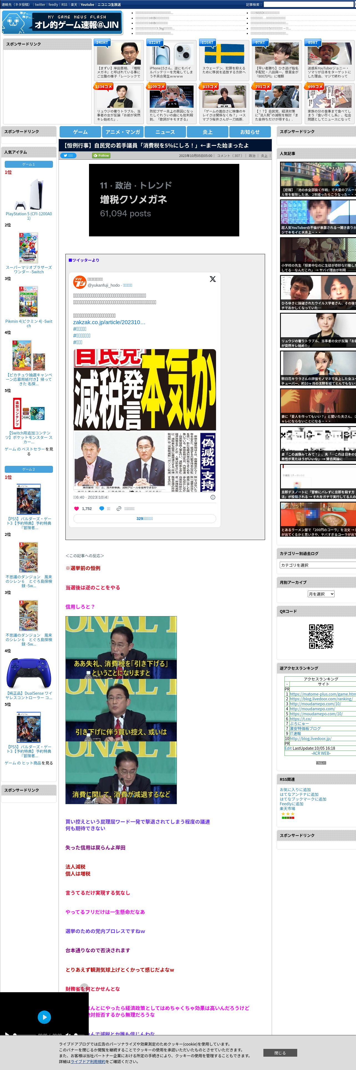This screenshot has width=356, height=1070.
Task: Like the embedded tweet via the heart icon
Action: tap(76, 508)
